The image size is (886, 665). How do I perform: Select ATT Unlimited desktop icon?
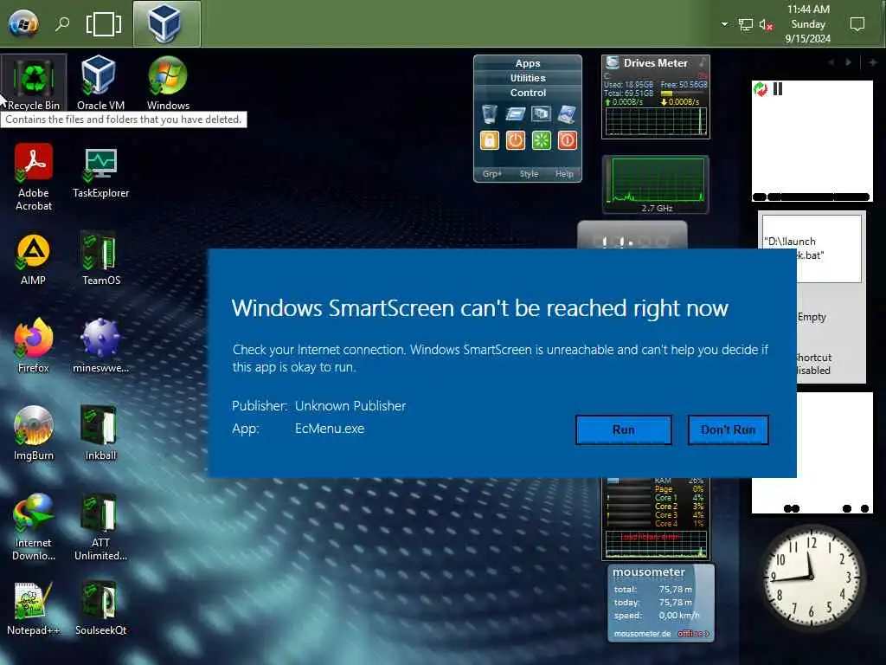[100, 527]
